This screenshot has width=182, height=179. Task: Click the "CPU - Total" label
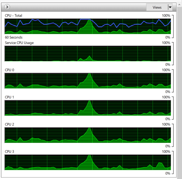tap(13, 15)
